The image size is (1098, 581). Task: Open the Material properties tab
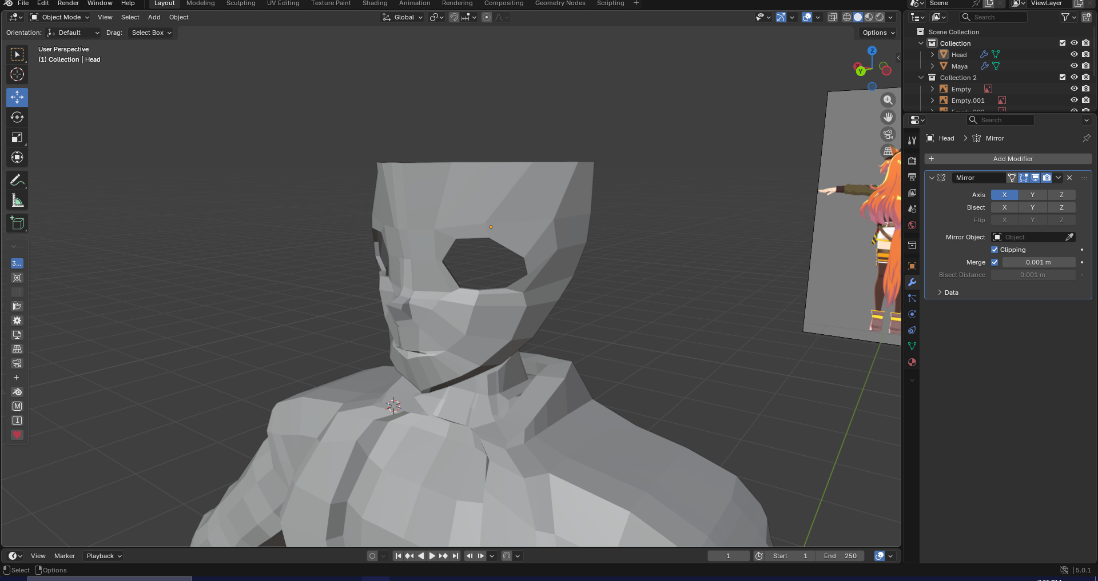[x=912, y=362]
